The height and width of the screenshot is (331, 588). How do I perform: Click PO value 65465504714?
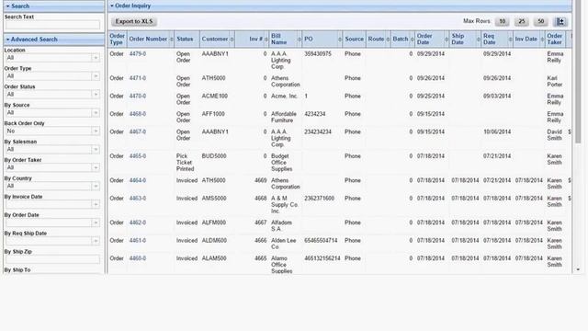(x=321, y=241)
